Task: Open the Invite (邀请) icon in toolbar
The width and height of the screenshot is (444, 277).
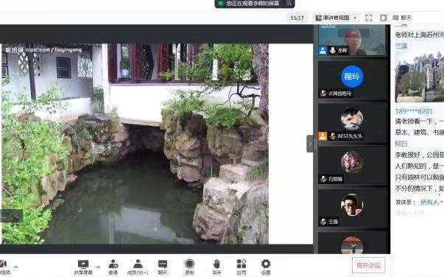Action: pos(113,267)
